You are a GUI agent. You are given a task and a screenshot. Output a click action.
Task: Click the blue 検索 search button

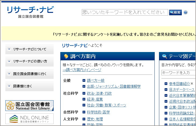tap(175, 12)
